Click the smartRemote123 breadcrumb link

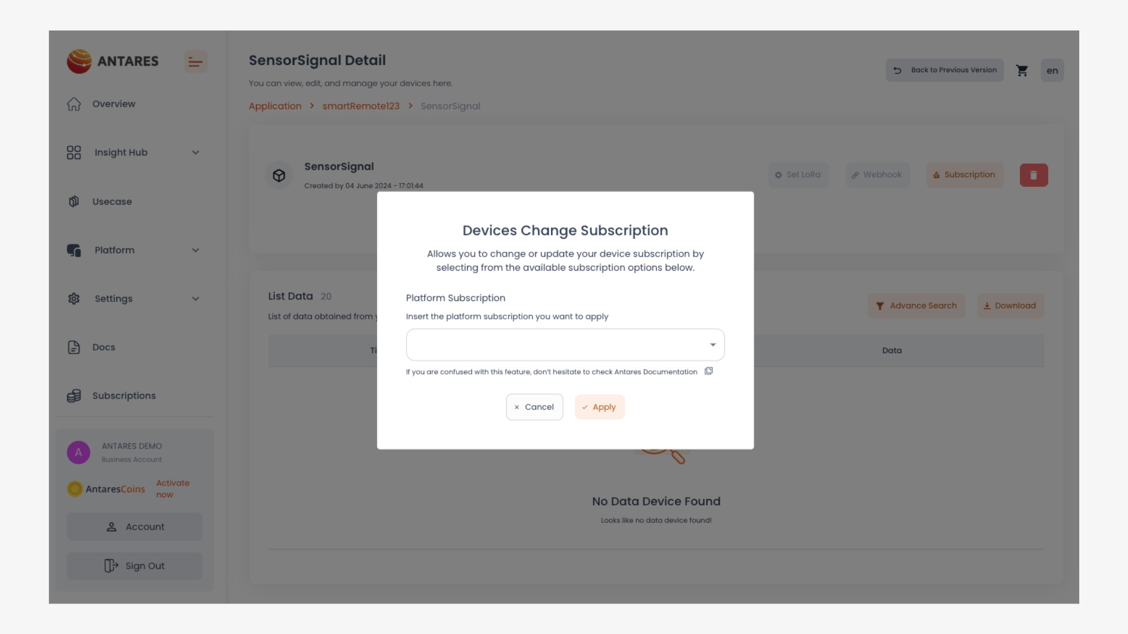tap(361, 106)
